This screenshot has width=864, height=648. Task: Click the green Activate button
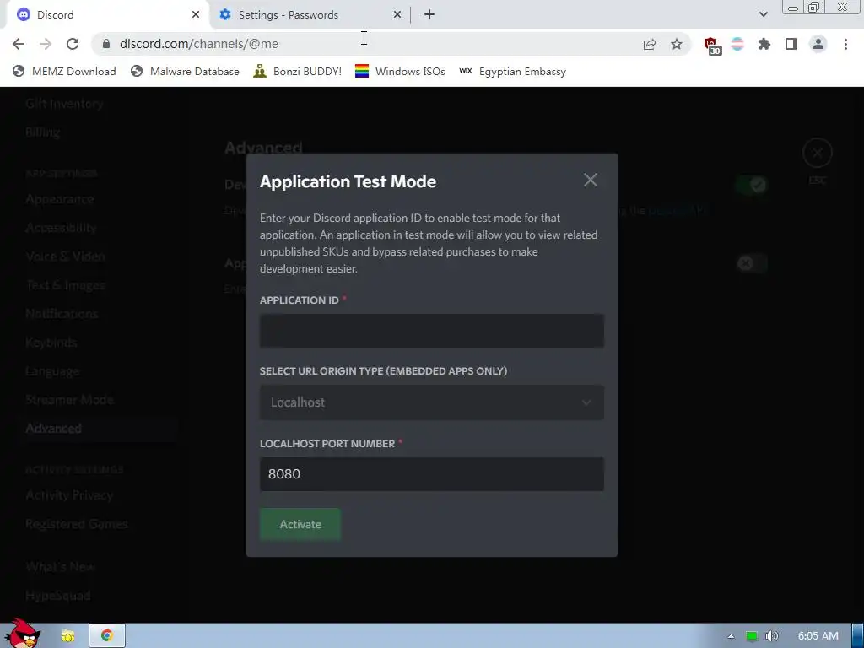point(300,524)
